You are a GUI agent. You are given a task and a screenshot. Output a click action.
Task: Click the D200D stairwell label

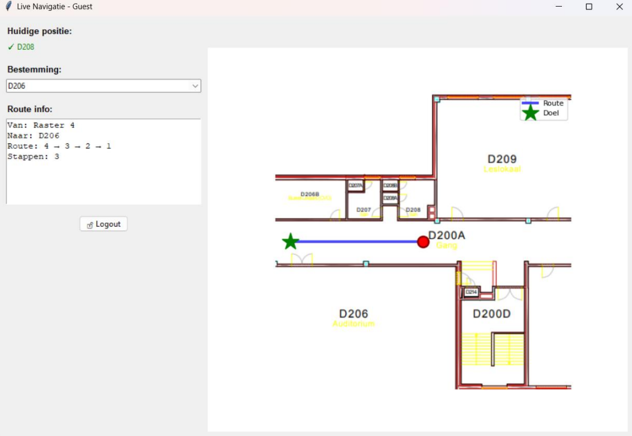pos(492,314)
